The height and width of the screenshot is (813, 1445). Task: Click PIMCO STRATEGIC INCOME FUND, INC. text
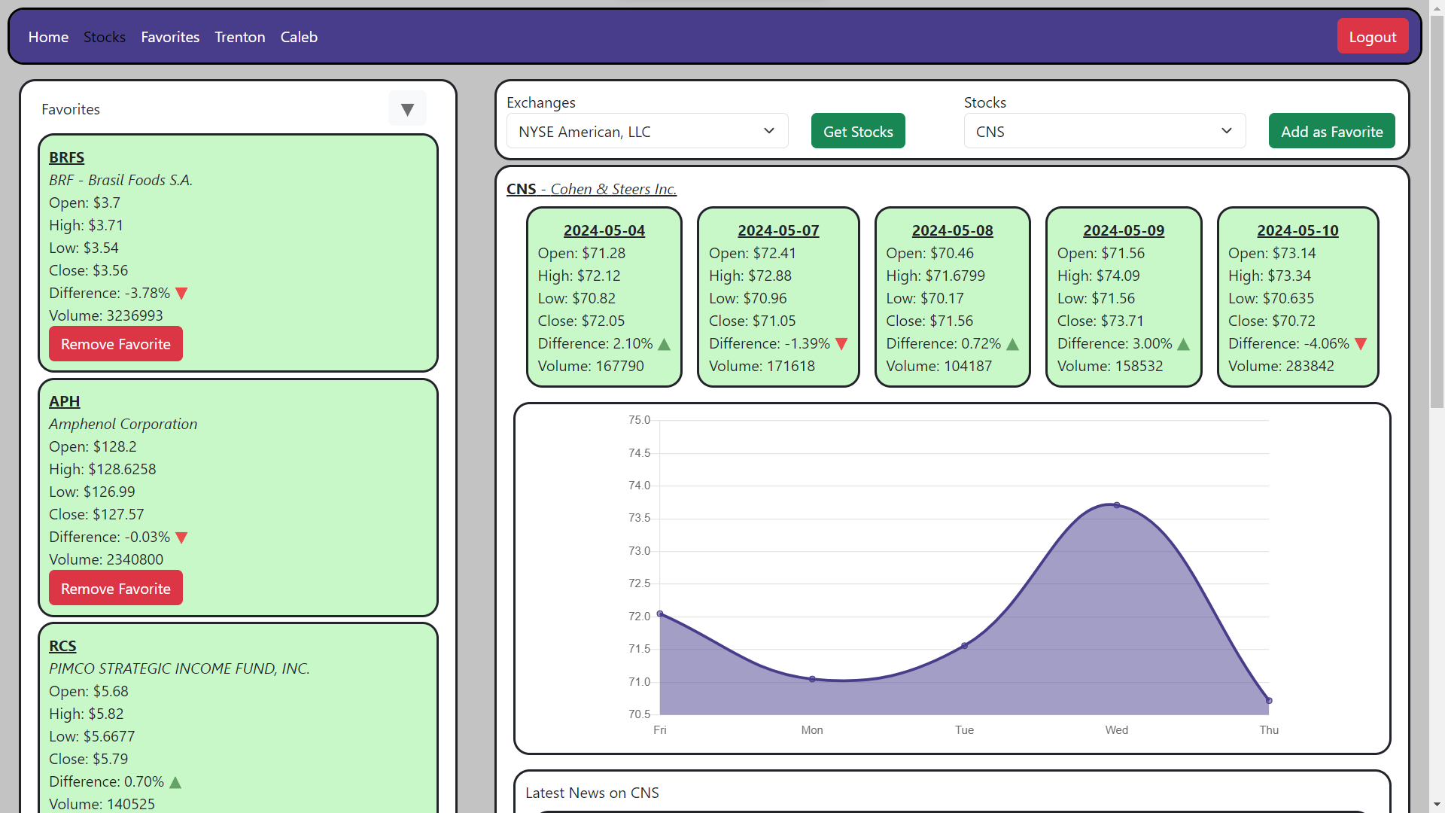179,668
